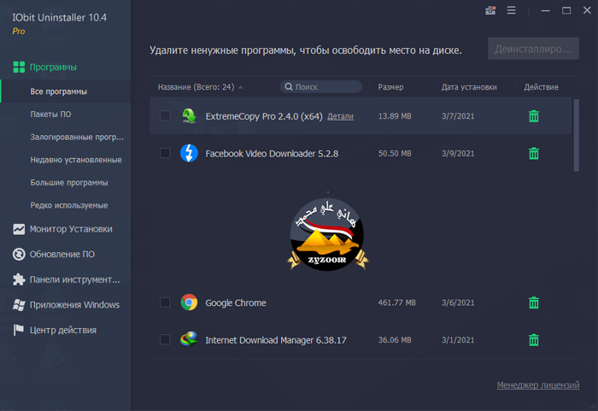Select ExtremeCopy Pro 2.4.0 (x64) name

click(264, 116)
